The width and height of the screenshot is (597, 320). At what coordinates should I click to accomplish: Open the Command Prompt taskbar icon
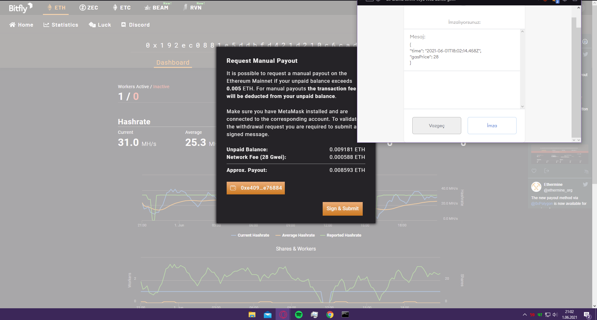pyautogui.click(x=345, y=315)
